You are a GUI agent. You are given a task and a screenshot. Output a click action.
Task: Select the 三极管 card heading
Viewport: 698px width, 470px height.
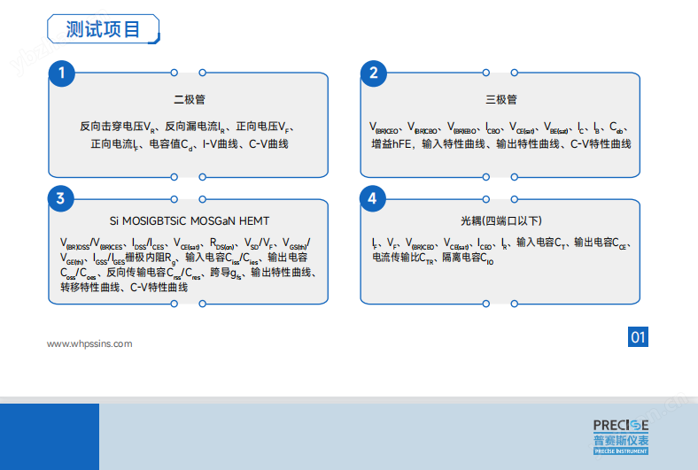[x=501, y=100]
